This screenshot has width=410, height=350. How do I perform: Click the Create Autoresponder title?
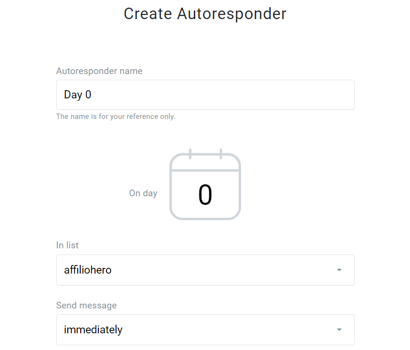(x=205, y=14)
